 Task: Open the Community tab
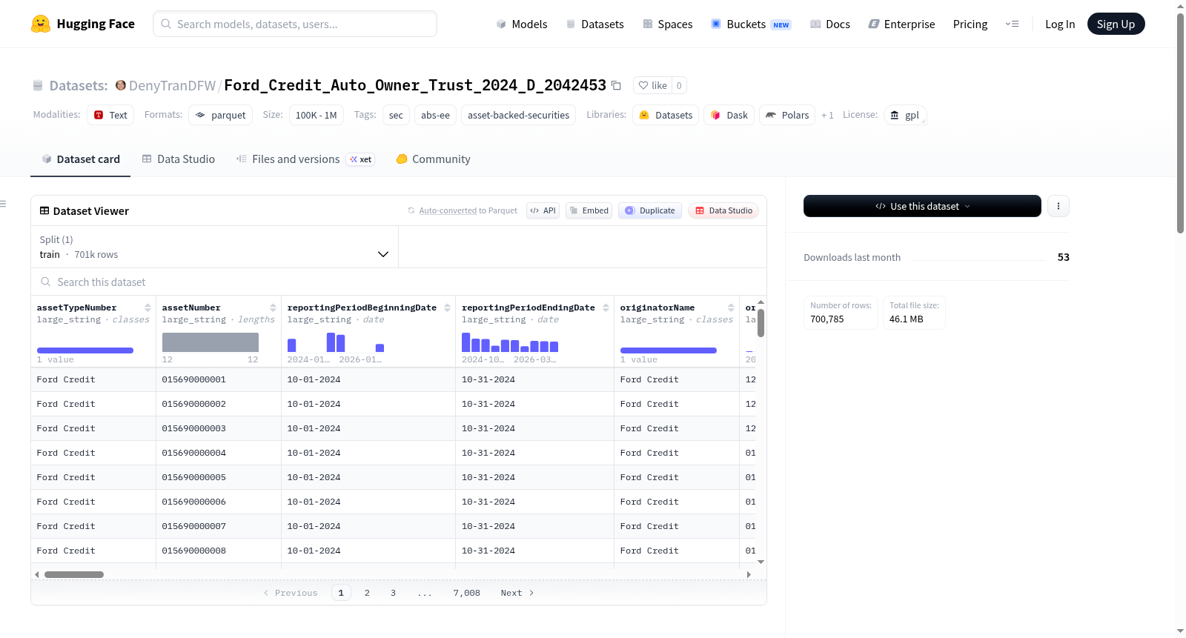point(433,159)
